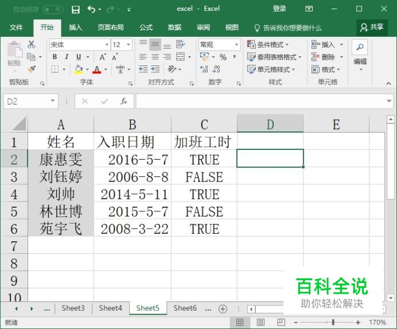
Task: Open 条件格式 dropdown
Action: [268, 45]
